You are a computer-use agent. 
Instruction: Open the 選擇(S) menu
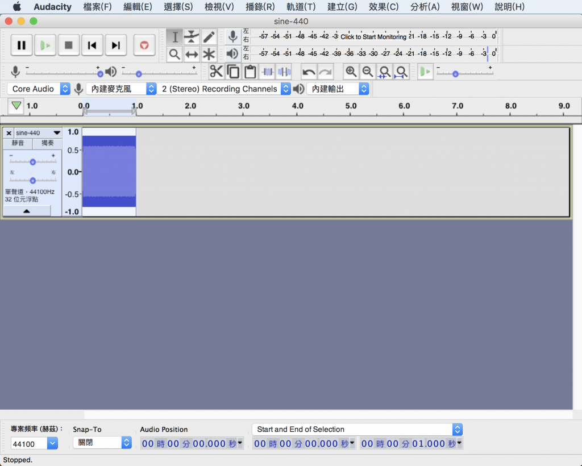click(178, 7)
